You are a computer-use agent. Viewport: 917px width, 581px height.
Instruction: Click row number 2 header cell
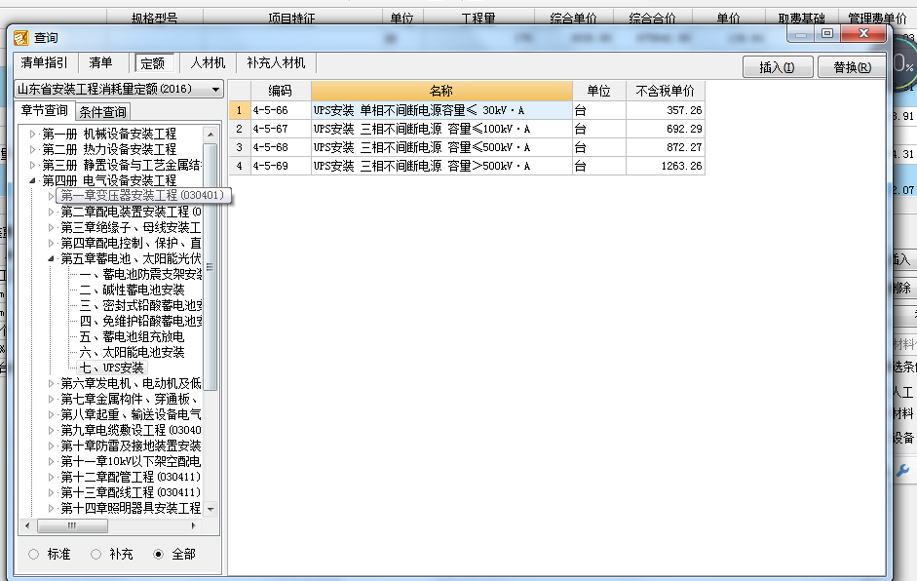[x=239, y=130]
